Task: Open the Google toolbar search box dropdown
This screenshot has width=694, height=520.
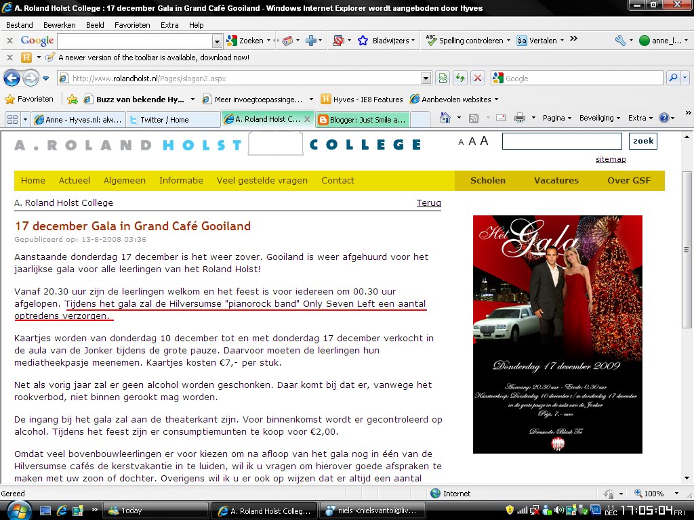Action: 217,41
